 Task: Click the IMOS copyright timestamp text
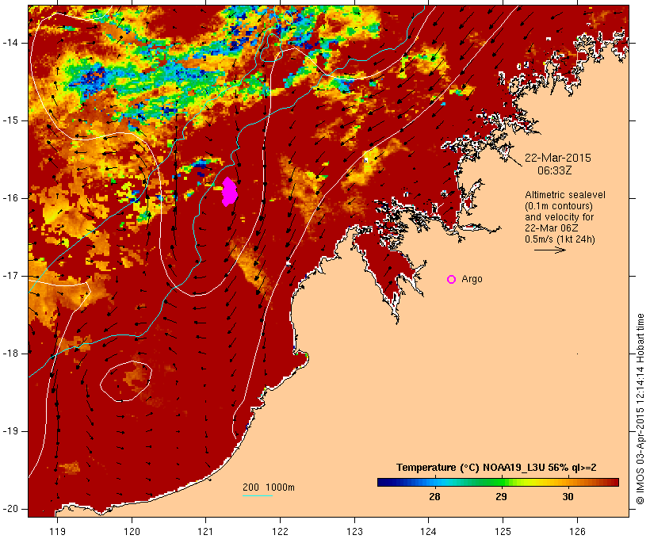(640, 409)
